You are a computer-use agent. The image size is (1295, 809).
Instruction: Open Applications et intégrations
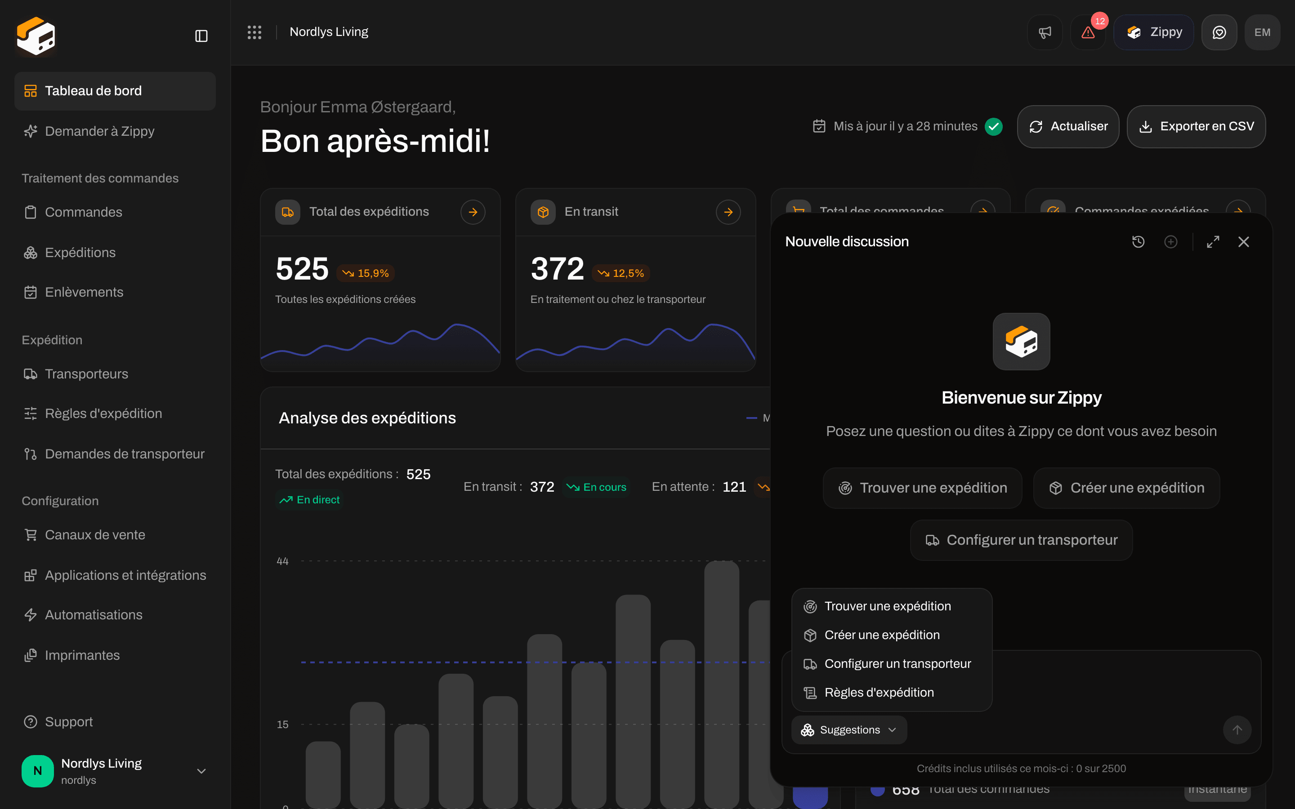pos(115,575)
